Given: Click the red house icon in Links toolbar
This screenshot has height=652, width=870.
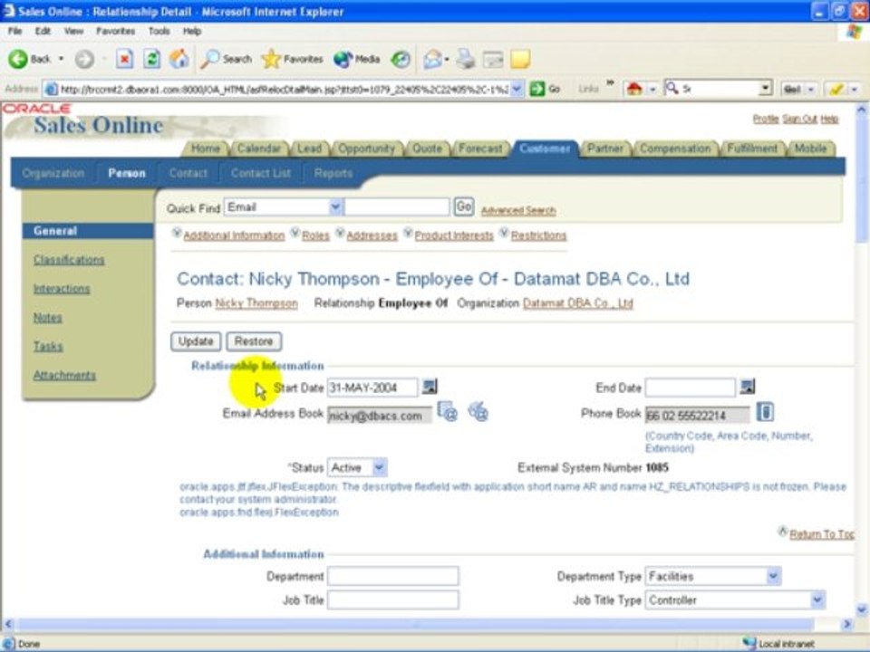Looking at the screenshot, I should pos(634,89).
